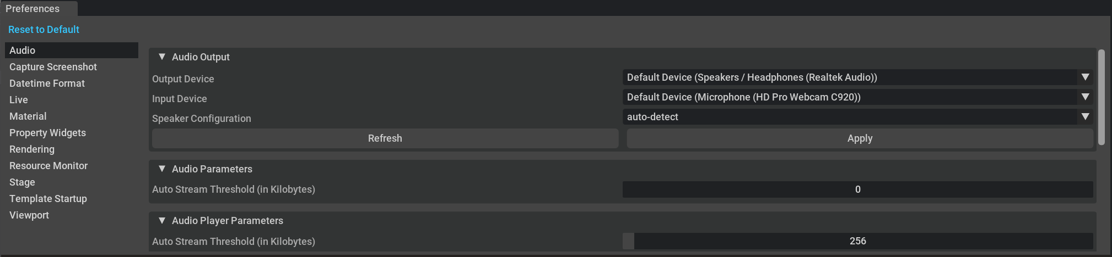This screenshot has height=257, width=1112.
Task: Open the Input Device dropdown arrow
Action: 1085,97
